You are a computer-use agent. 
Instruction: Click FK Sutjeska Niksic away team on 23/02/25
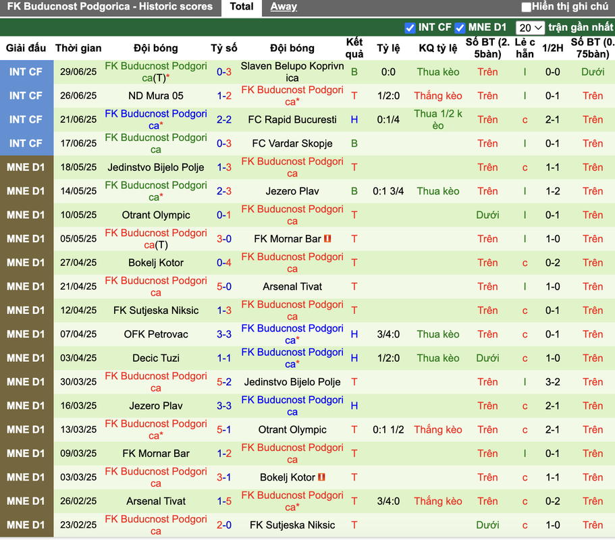(x=292, y=525)
